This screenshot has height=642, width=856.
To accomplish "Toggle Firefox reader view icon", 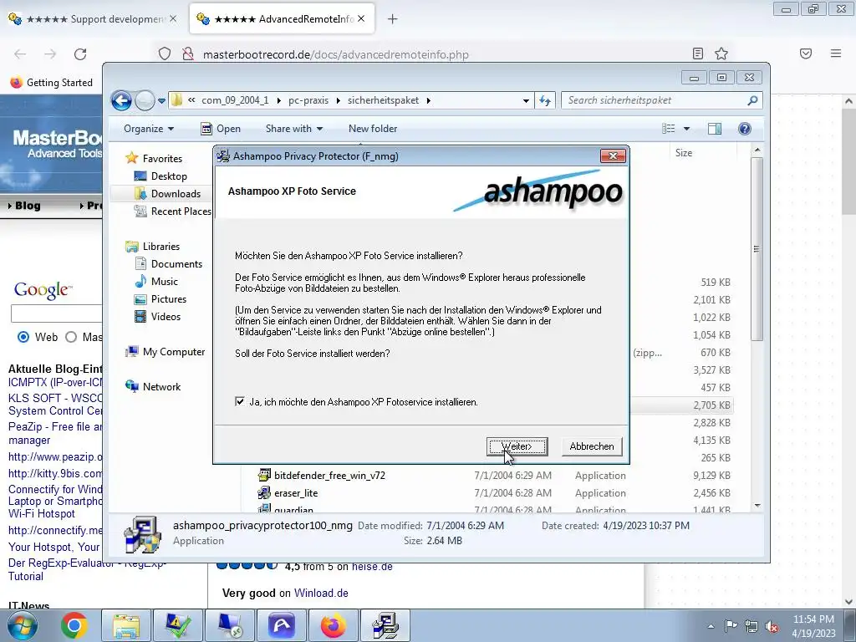I will coord(698,53).
